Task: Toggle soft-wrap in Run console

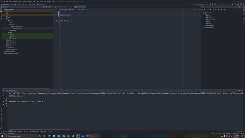Action: click(6, 98)
